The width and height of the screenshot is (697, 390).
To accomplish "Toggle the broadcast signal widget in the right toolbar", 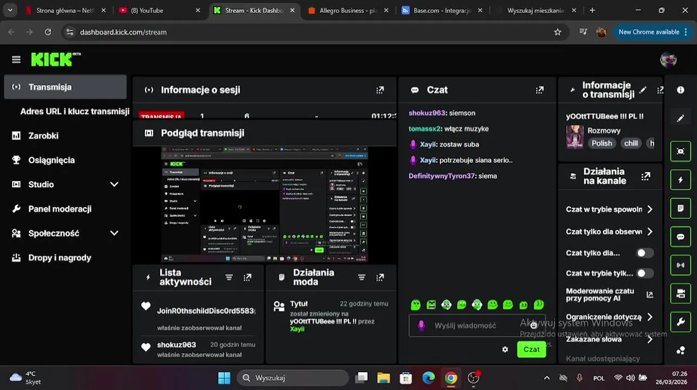I will point(681,265).
